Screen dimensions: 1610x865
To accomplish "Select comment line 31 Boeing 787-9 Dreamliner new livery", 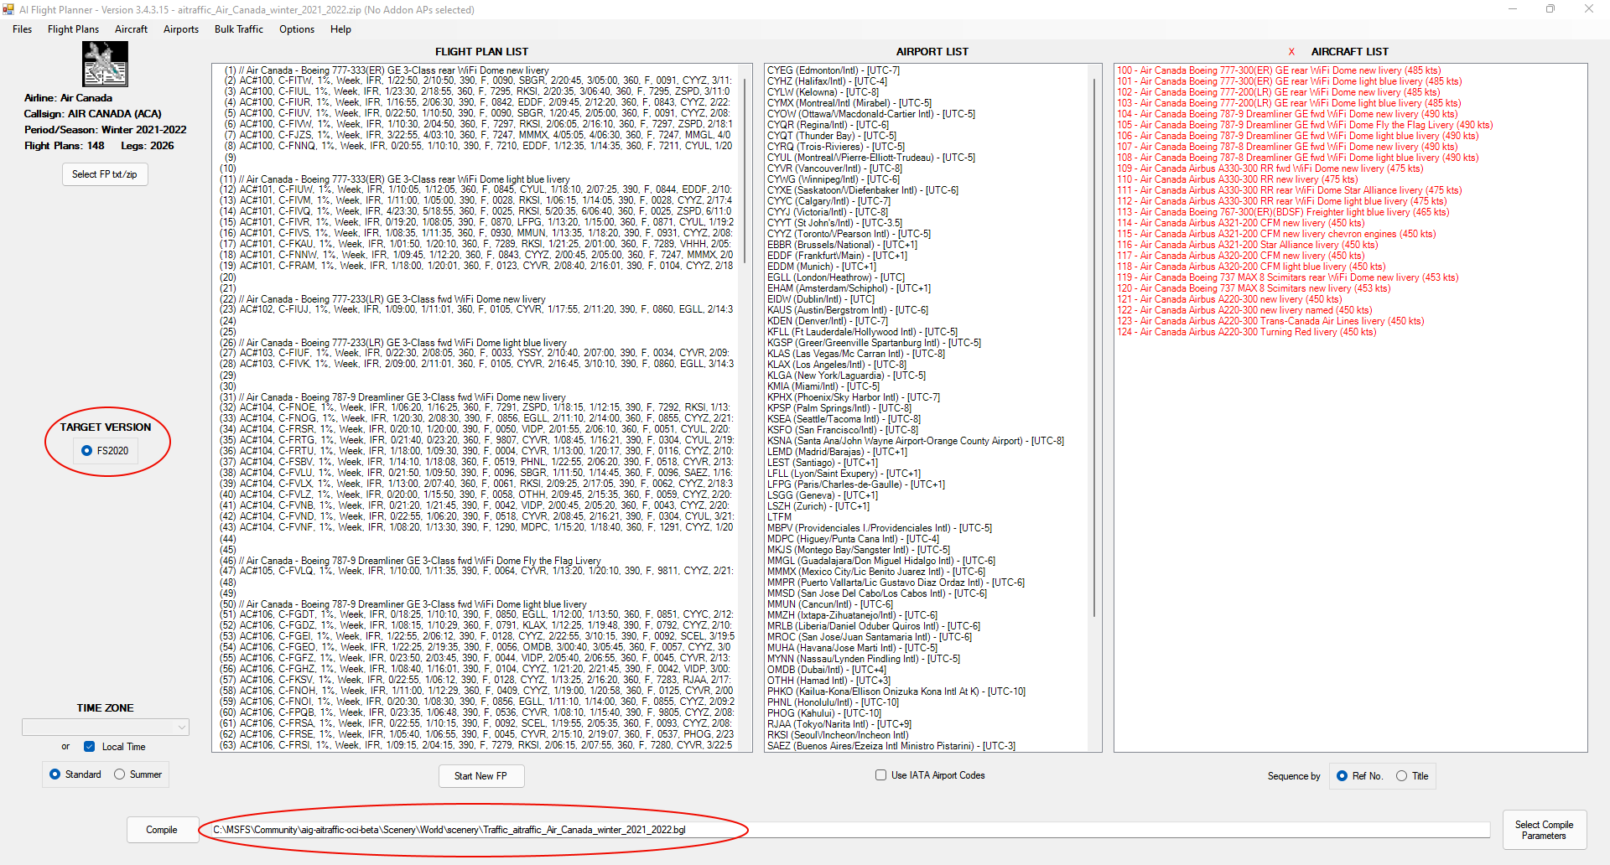I will click(x=392, y=397).
